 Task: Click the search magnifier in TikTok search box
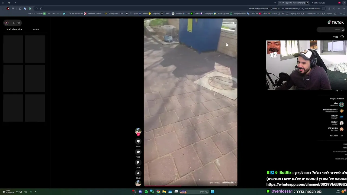343,30
